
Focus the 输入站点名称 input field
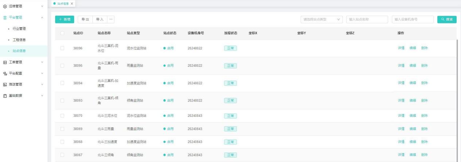pyautogui.click(x=367, y=19)
